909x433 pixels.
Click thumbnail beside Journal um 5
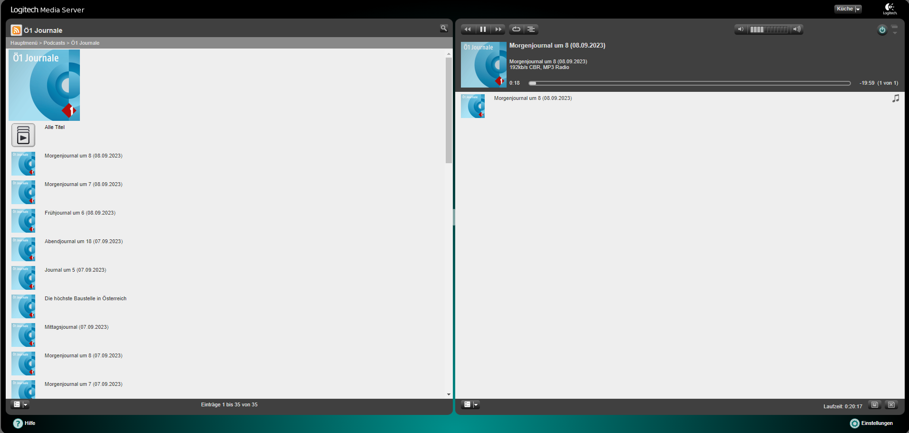pyautogui.click(x=23, y=278)
